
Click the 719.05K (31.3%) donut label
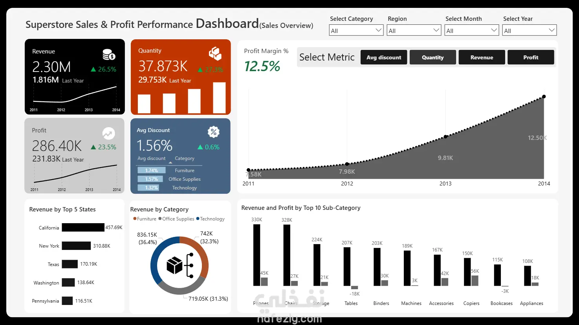[x=208, y=299]
